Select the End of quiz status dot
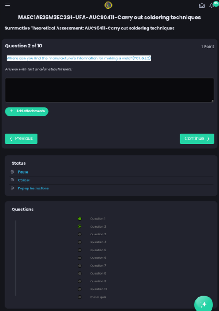Image resolution: width=219 pixels, height=311 pixels. (80, 297)
